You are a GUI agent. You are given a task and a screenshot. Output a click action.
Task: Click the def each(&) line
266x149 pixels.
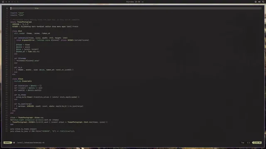click(28, 90)
